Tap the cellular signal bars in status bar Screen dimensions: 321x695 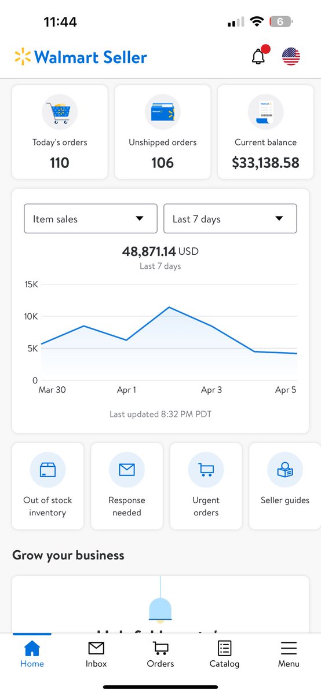pyautogui.click(x=236, y=23)
